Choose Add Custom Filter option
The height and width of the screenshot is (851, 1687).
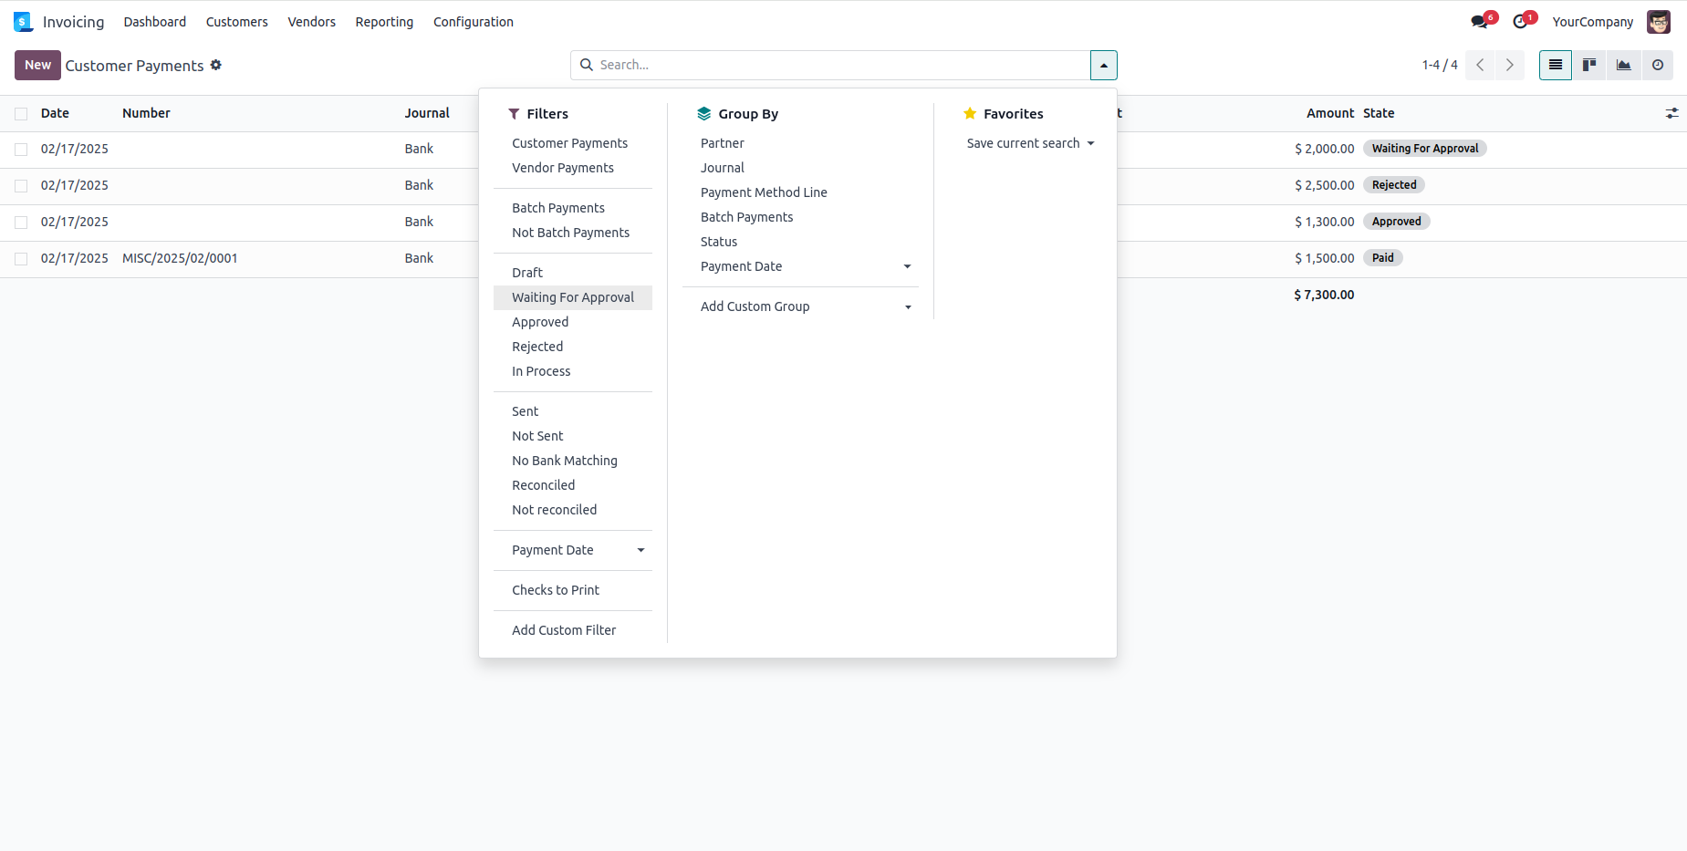pos(564,630)
